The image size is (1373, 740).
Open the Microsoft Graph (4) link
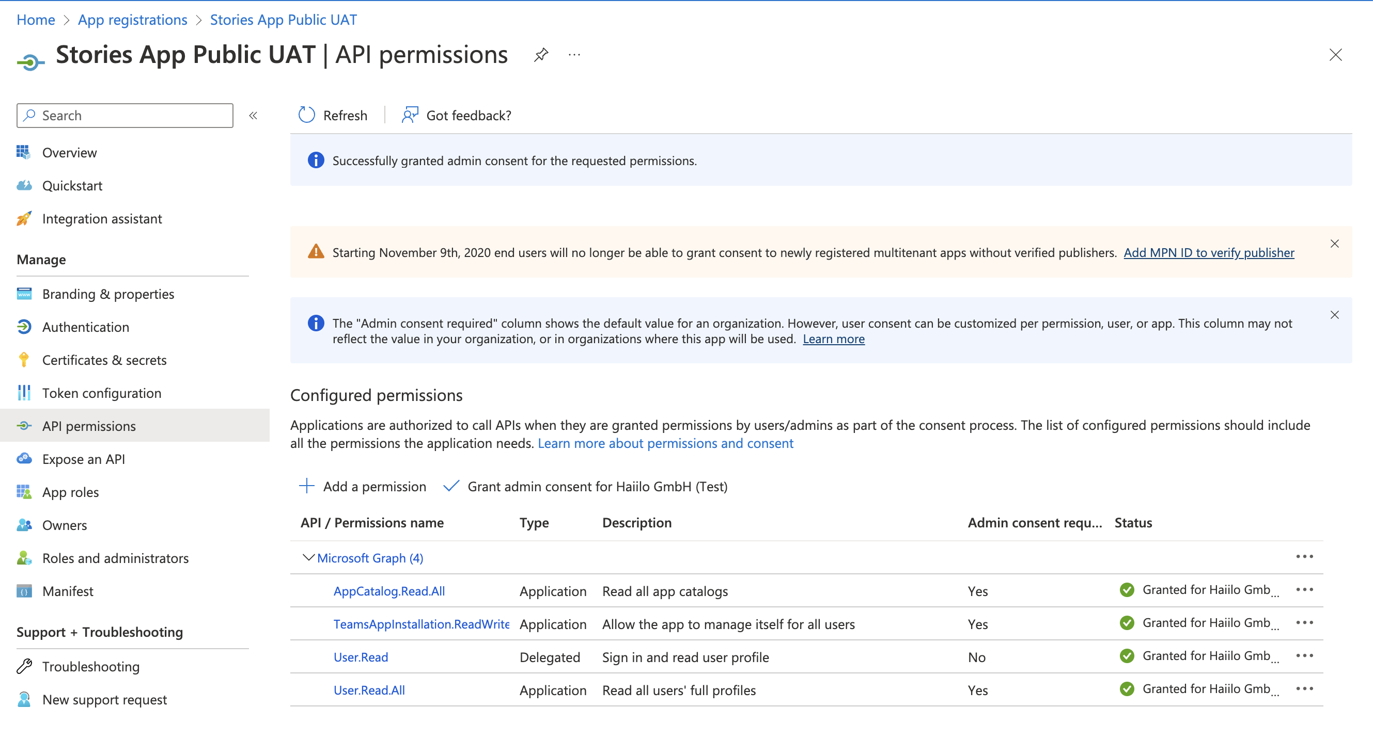point(370,558)
